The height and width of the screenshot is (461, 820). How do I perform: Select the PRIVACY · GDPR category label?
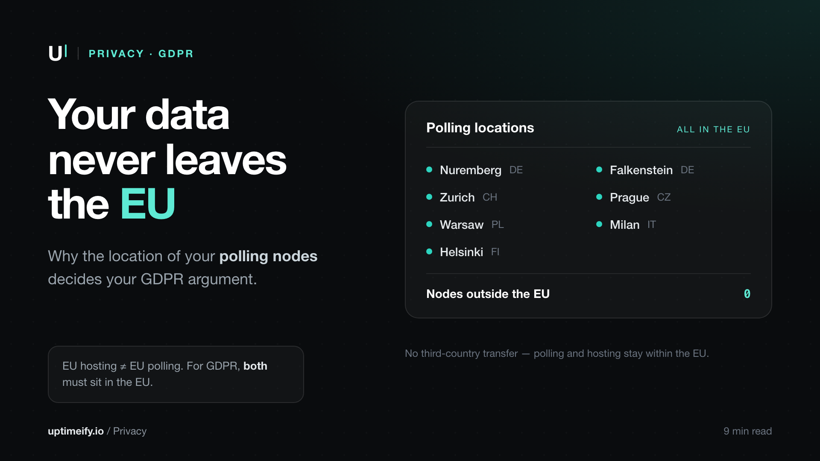pos(141,54)
